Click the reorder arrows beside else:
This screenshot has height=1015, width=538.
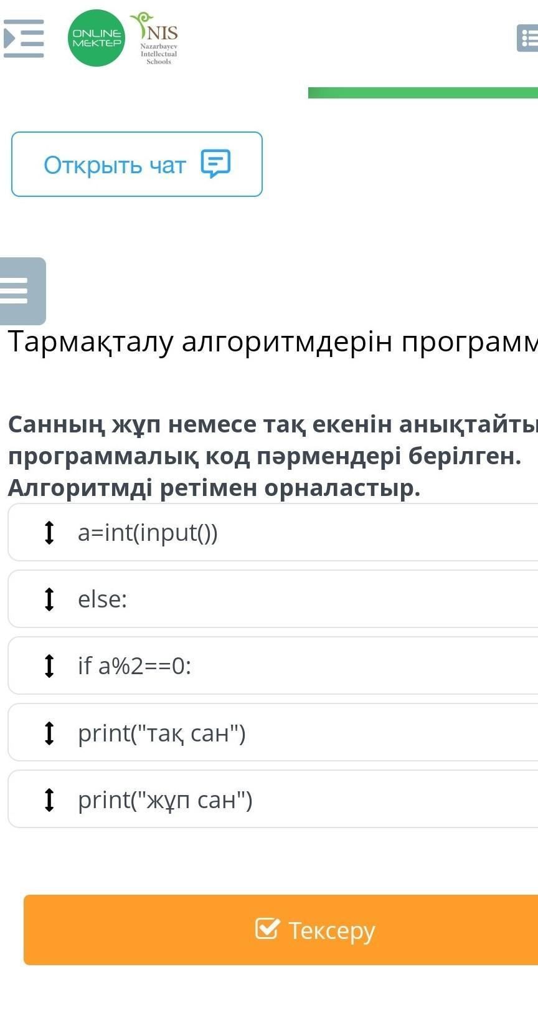[49, 599]
